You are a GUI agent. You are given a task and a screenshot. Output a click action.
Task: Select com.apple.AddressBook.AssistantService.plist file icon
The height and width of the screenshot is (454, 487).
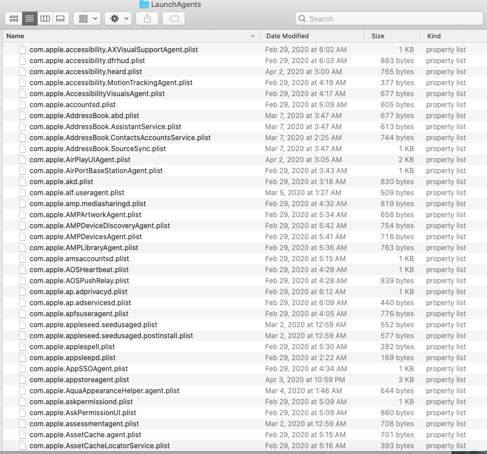23,127
